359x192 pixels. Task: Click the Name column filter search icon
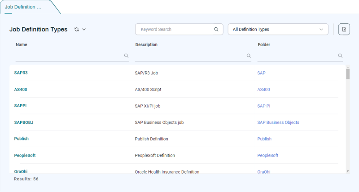(x=126, y=56)
